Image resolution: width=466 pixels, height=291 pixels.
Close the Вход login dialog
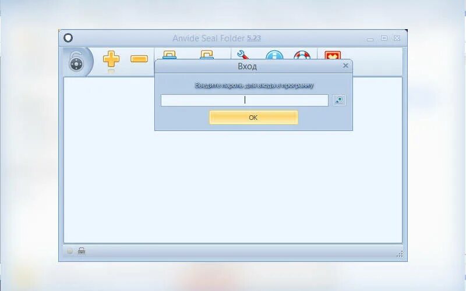coord(345,65)
